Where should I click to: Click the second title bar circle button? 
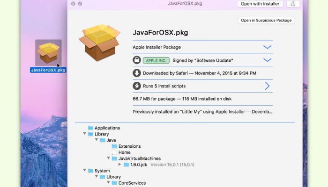(x=80, y=4)
